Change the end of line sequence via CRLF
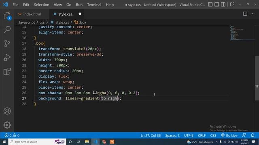This screenshot has height=145, width=259. point(202,135)
